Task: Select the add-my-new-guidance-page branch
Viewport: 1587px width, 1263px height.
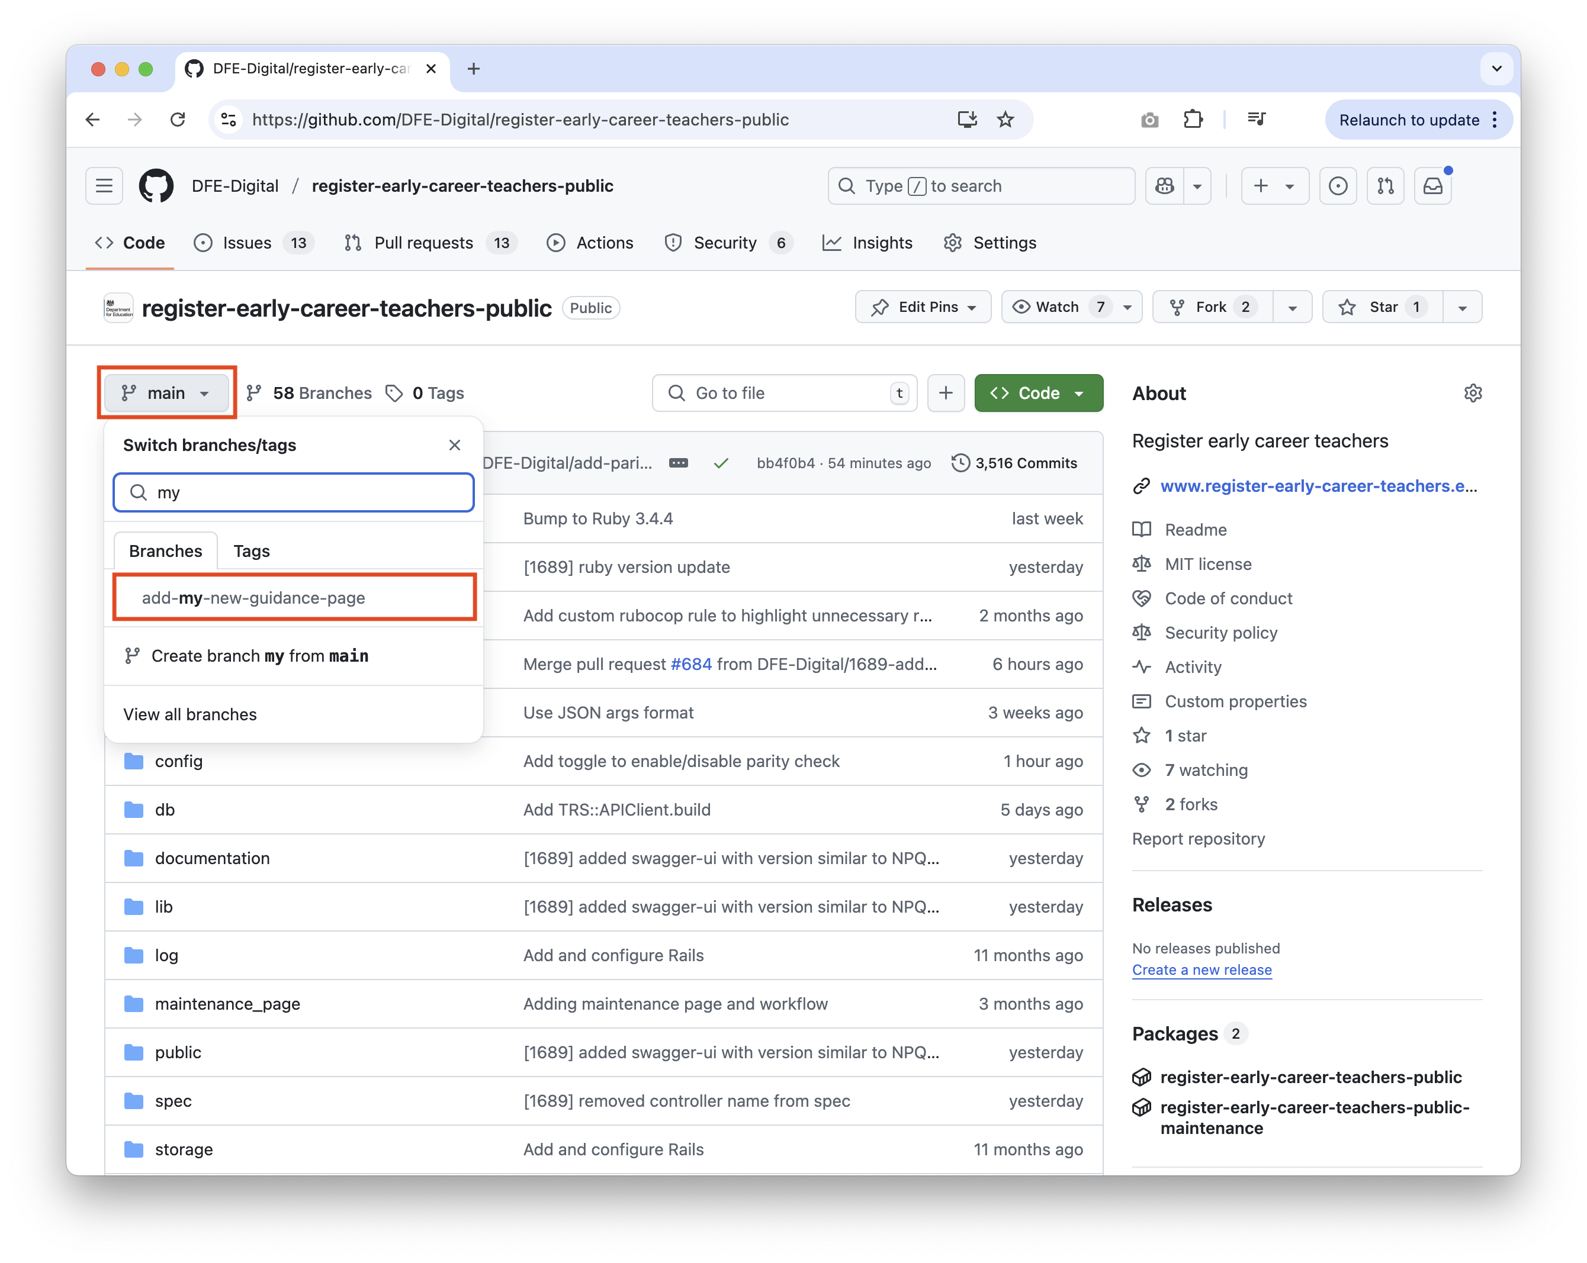Action: (294, 597)
